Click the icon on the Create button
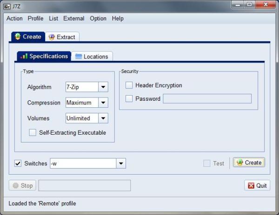The height and width of the screenshot is (215, 279). tap(239, 163)
